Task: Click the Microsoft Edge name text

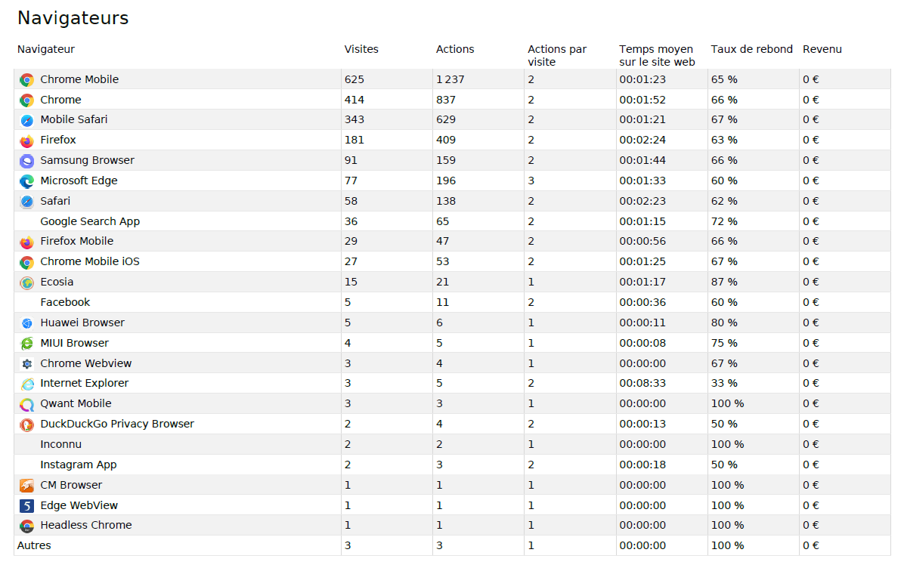Action: coord(79,181)
